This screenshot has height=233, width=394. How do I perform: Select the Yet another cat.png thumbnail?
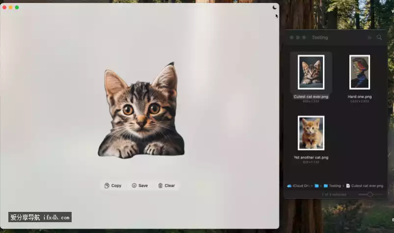[x=311, y=133]
